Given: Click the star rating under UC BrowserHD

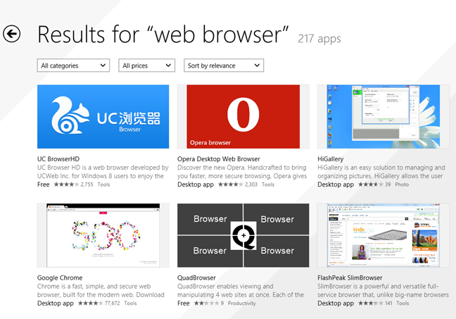Looking at the screenshot, I should click(66, 184).
